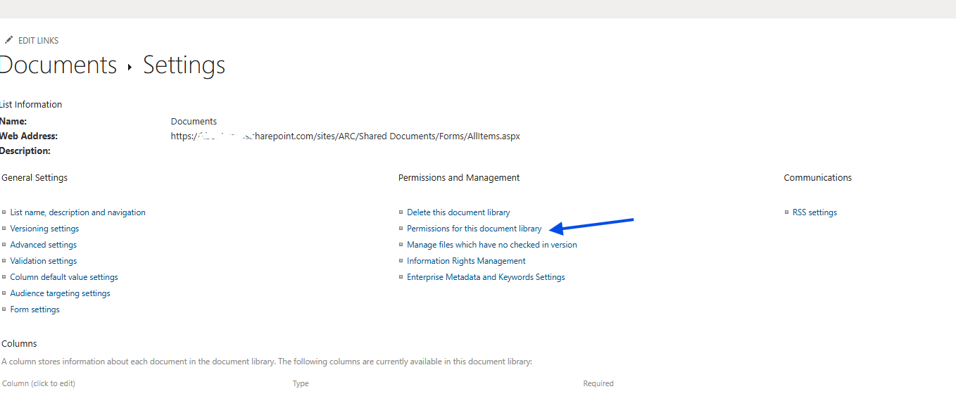
Task: Open Advanced settings link
Action: 43,245
